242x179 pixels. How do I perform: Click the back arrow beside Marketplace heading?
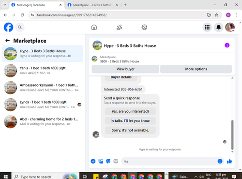coord(7,41)
